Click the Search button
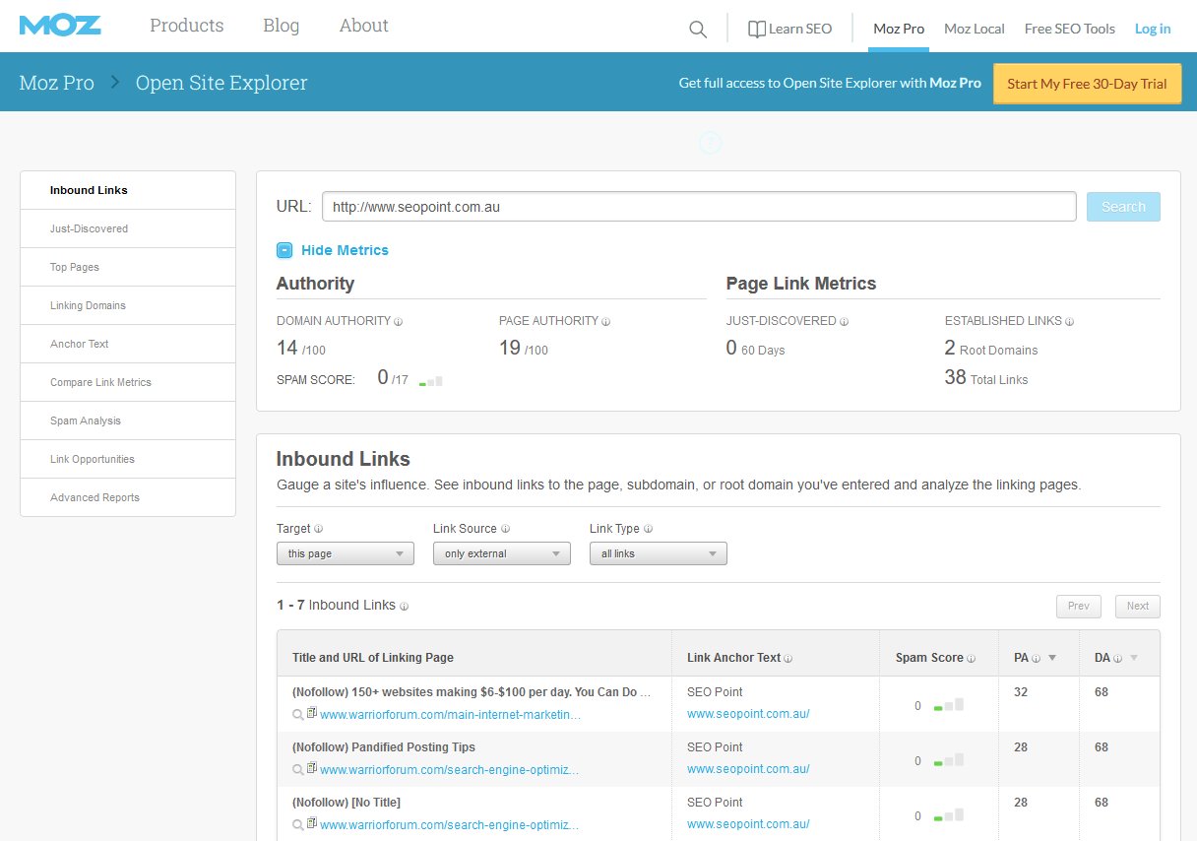The image size is (1197, 841). click(x=1123, y=207)
